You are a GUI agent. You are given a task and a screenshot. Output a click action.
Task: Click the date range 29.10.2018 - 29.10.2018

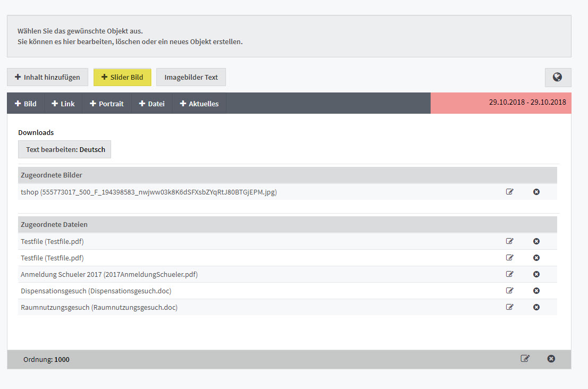527,102
